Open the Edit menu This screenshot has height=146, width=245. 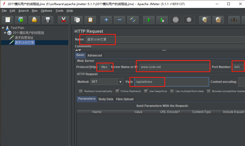coord(12,11)
